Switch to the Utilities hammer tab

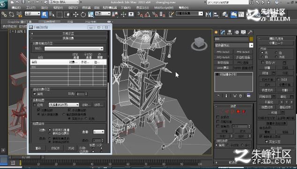point(250,32)
